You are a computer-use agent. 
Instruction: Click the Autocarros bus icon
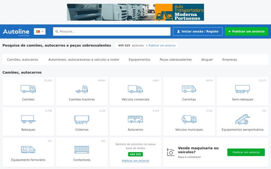135,119
